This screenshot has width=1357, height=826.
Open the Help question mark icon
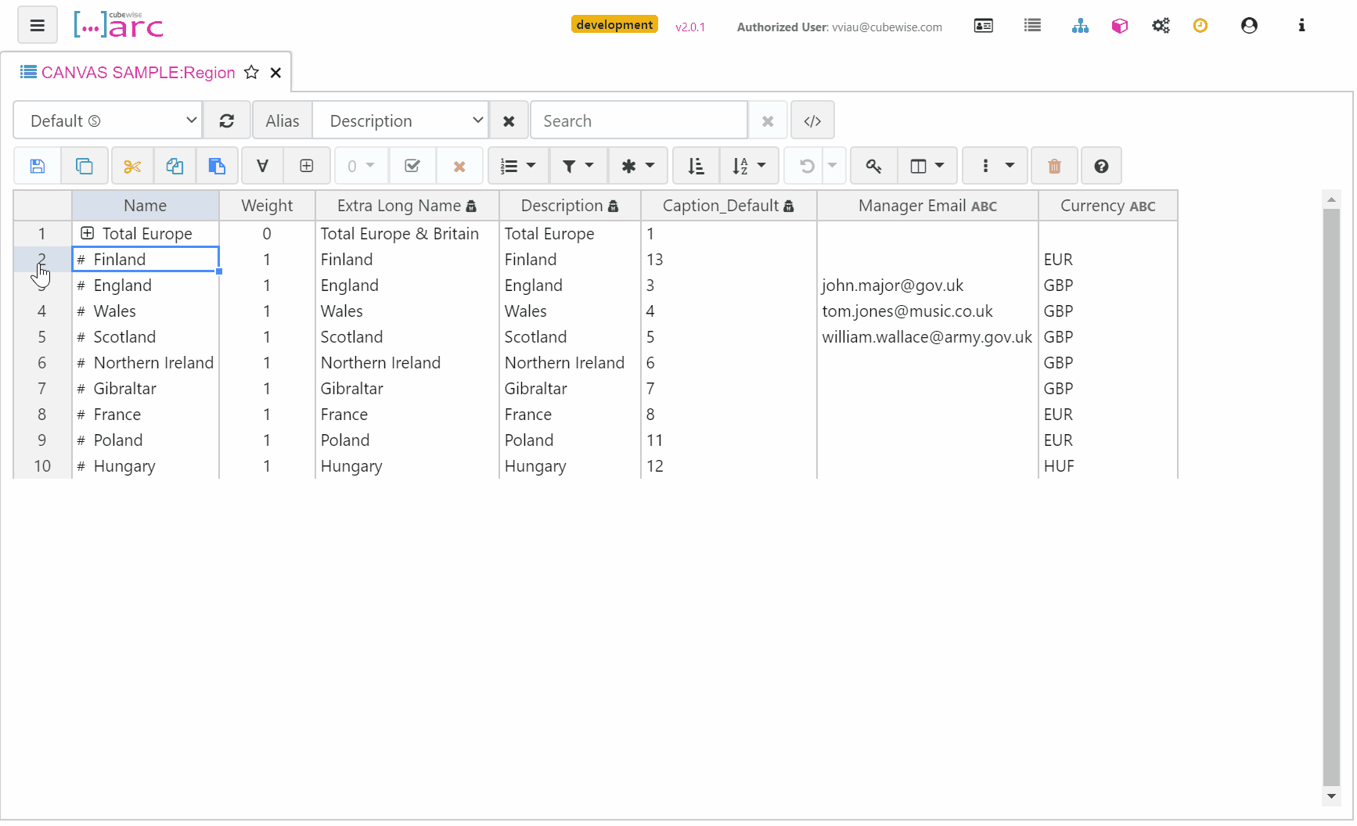(1101, 166)
